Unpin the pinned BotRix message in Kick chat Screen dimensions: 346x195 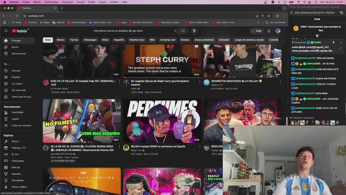coord(334,43)
